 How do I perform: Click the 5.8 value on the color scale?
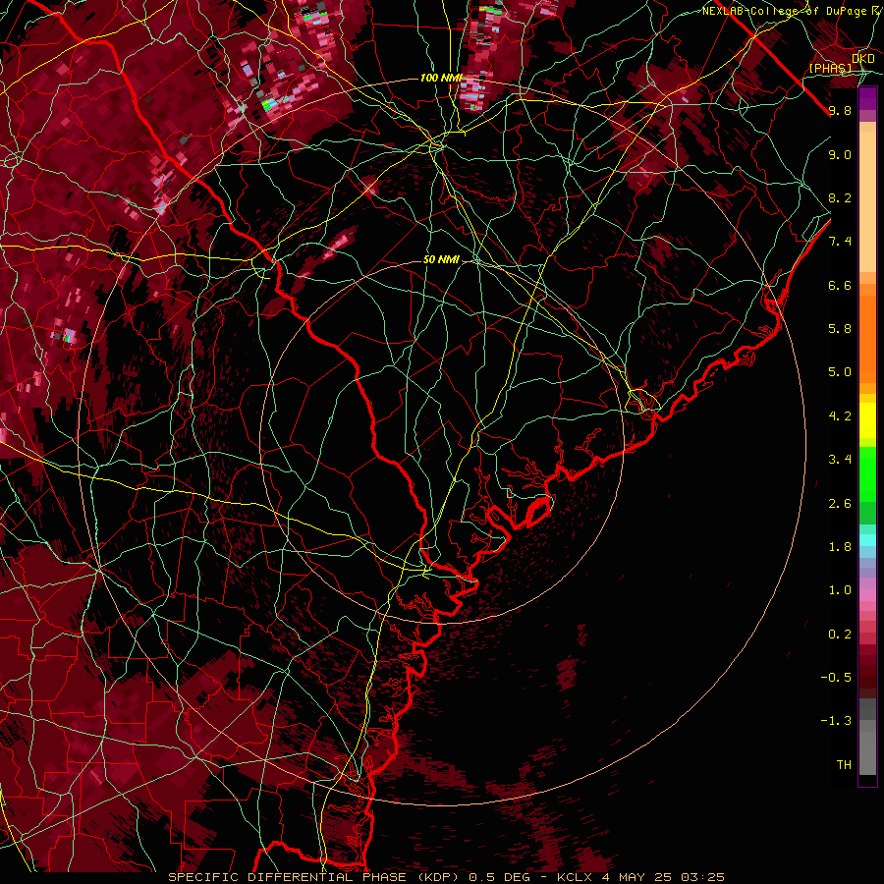[x=840, y=329]
